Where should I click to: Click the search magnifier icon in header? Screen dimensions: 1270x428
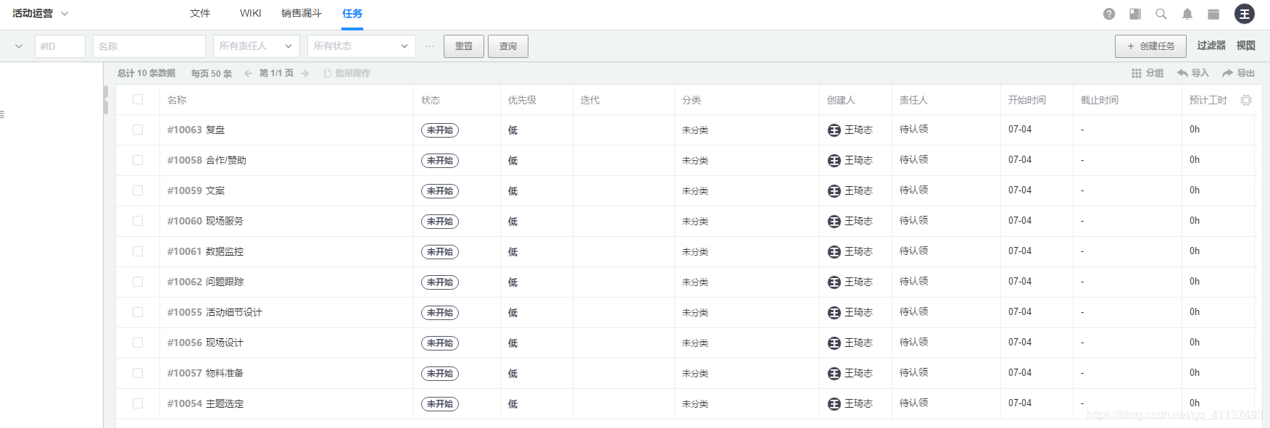click(x=1161, y=14)
